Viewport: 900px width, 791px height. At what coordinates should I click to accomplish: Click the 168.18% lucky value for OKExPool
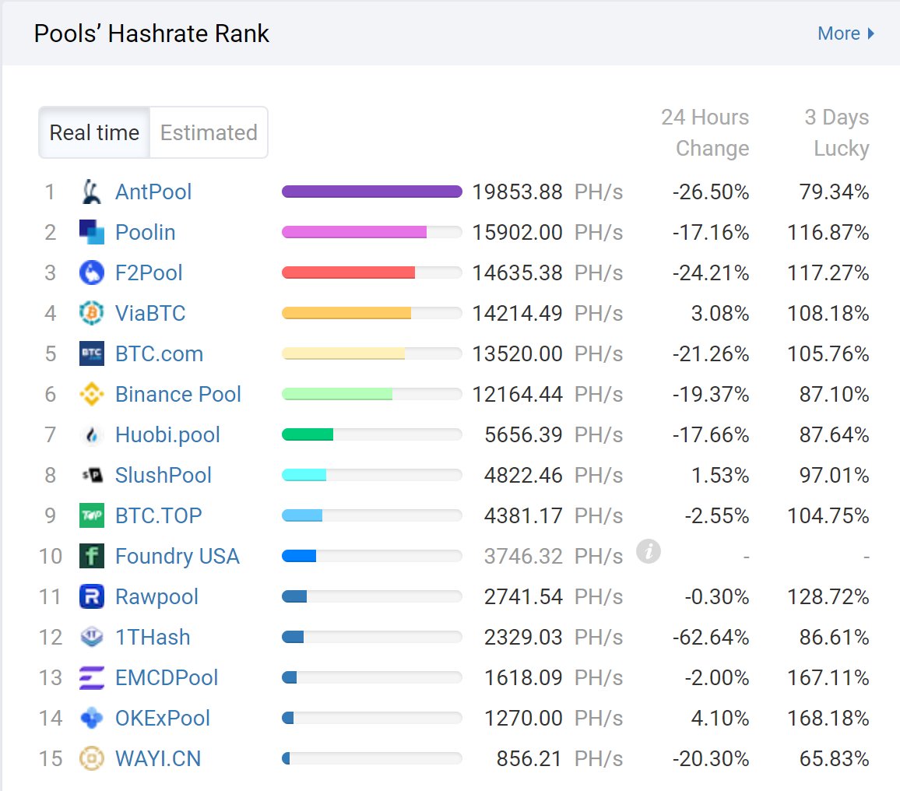pos(828,718)
